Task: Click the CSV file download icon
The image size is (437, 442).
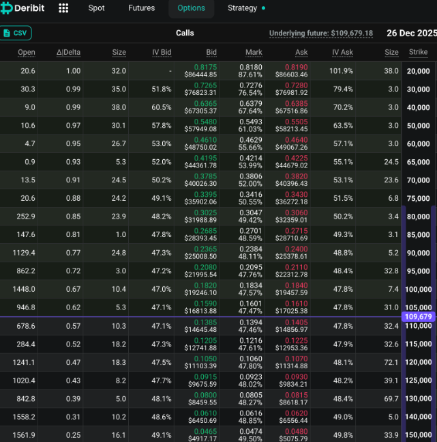Action: (7, 33)
